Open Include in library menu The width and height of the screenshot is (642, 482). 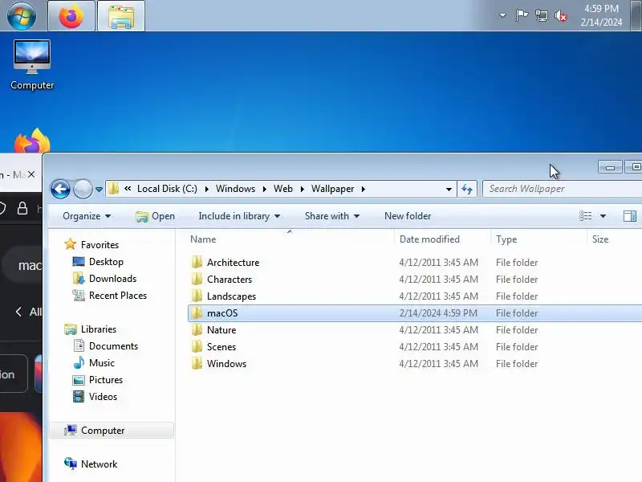tap(239, 216)
